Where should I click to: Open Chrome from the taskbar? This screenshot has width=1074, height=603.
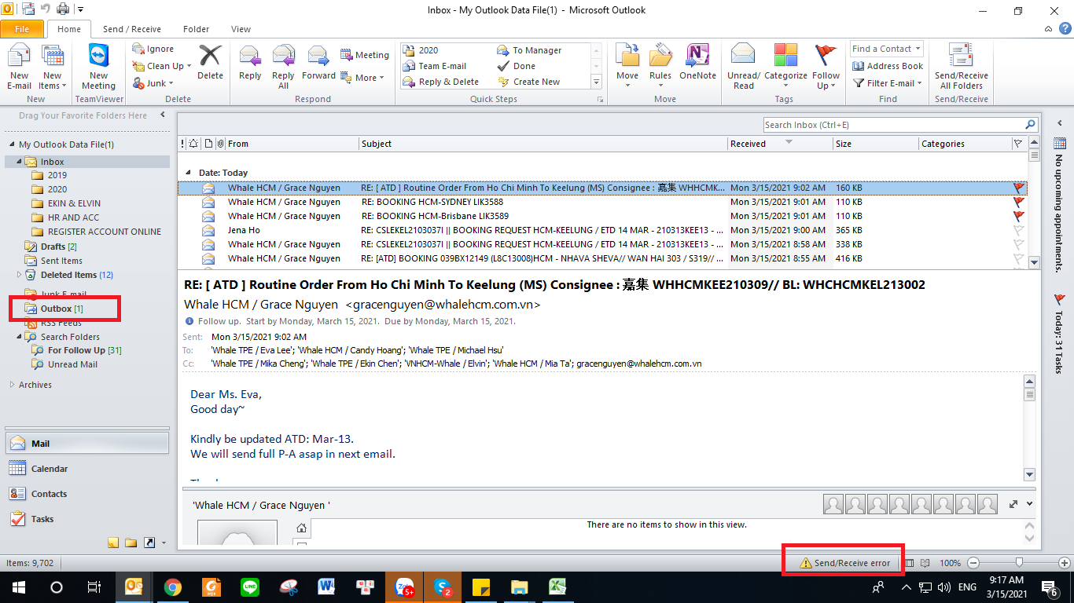(173, 587)
